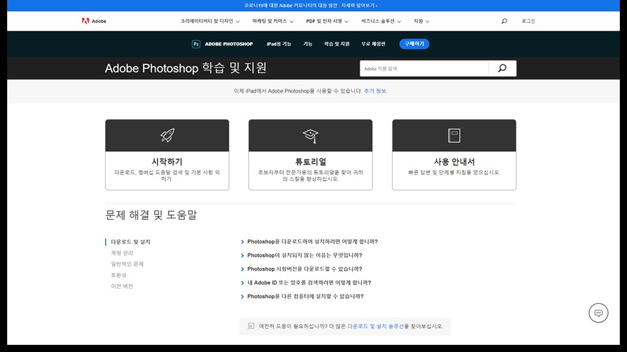Expand the PDF 및 전자 서명 menu
The height and width of the screenshot is (352, 627).
coord(327,21)
